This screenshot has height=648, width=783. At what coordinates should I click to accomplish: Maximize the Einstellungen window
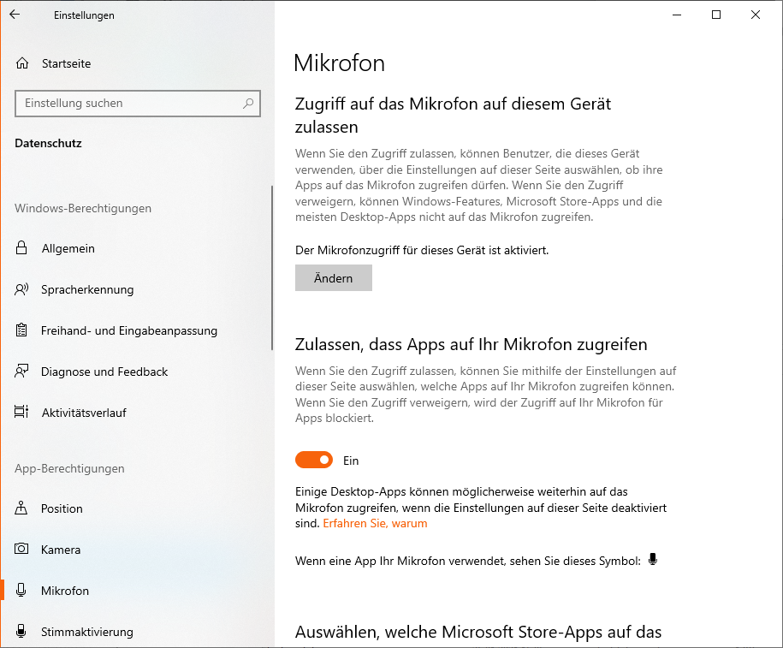716,15
